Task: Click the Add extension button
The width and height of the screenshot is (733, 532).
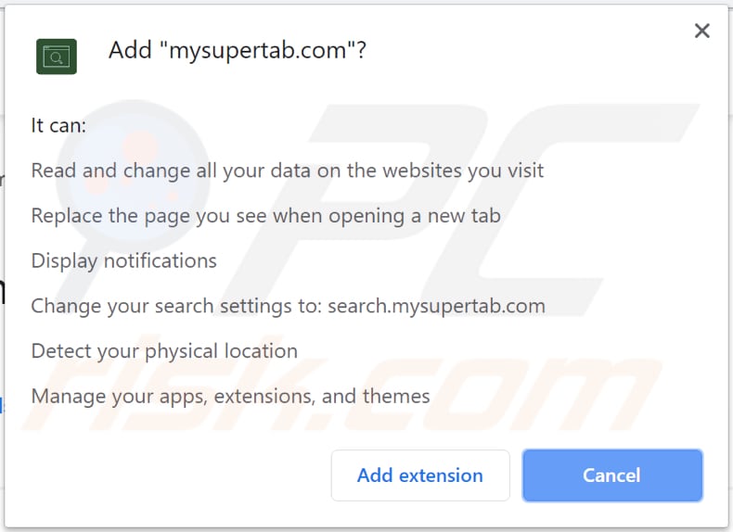Action: coord(420,475)
